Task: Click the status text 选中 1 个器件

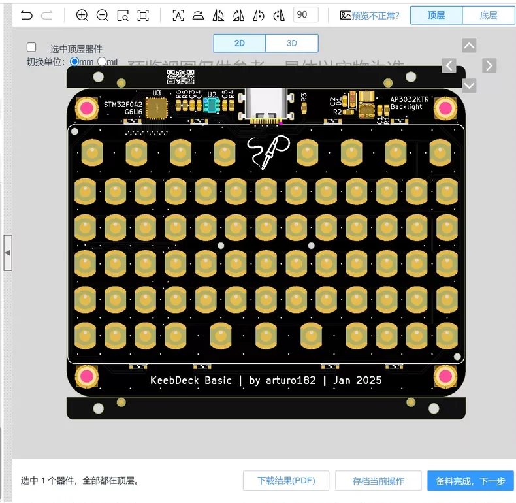Action: pyautogui.click(x=48, y=481)
